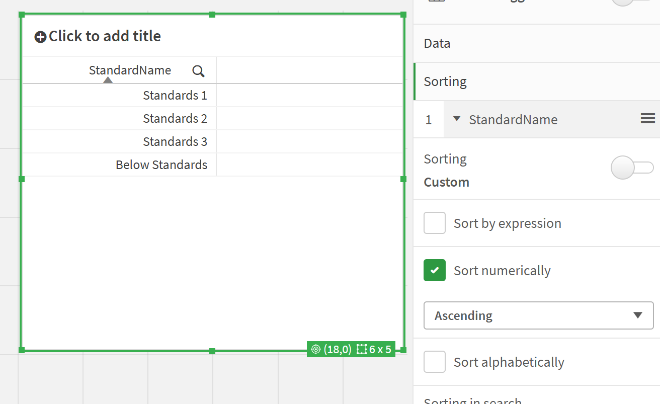
Task: Click the drag handle icon for StandardName
Action: click(647, 119)
